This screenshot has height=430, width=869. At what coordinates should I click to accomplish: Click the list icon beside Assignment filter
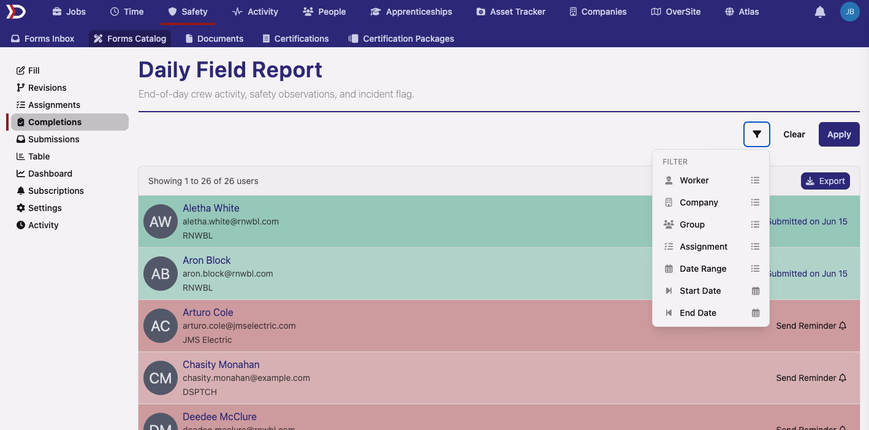click(x=756, y=247)
